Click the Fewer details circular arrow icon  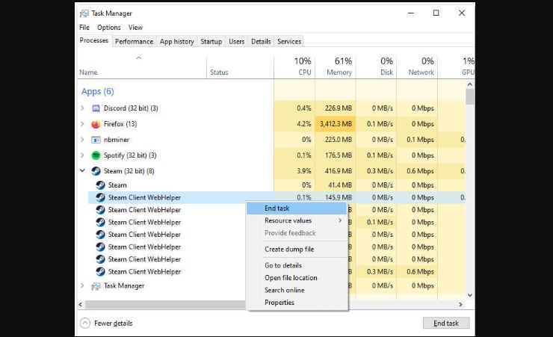point(85,324)
